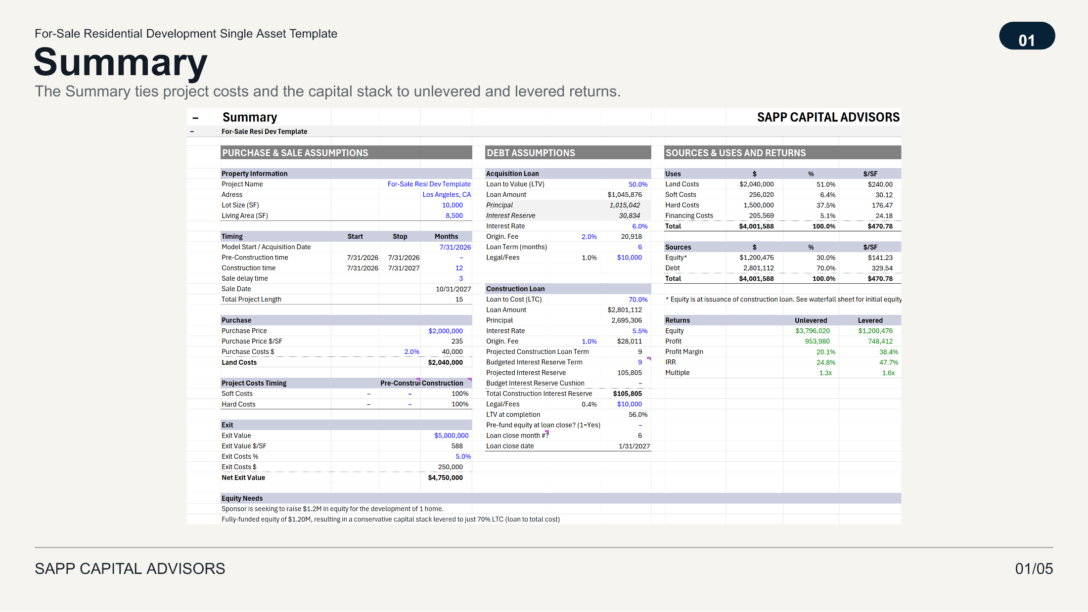Click the DEBT ASSUMPTIONS header
Image resolution: width=1088 pixels, height=612 pixels.
coord(568,153)
